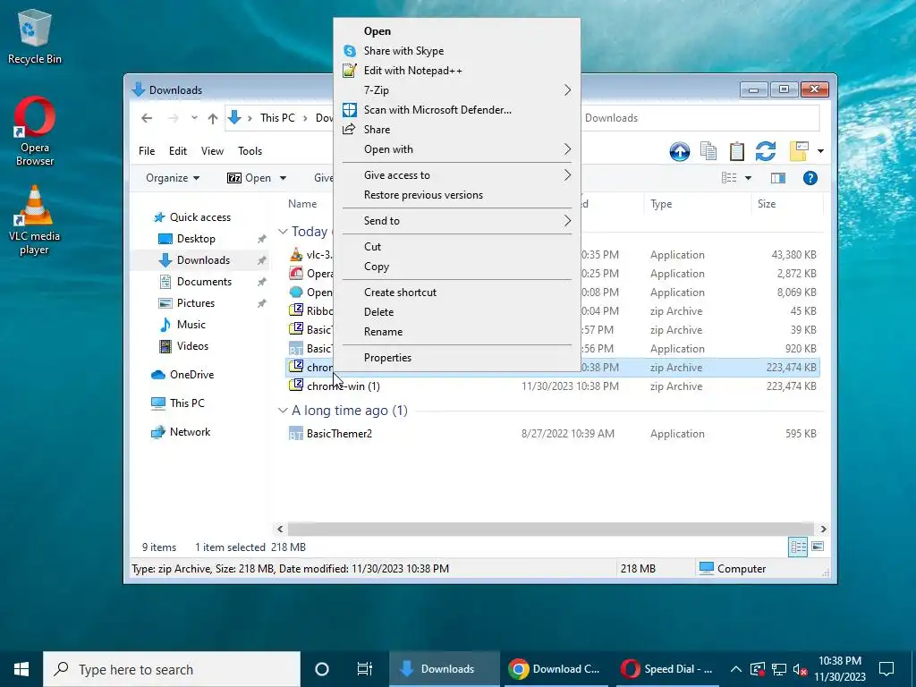Image resolution: width=916 pixels, height=687 pixels.
Task: Open the notification center icon
Action: [886, 669]
